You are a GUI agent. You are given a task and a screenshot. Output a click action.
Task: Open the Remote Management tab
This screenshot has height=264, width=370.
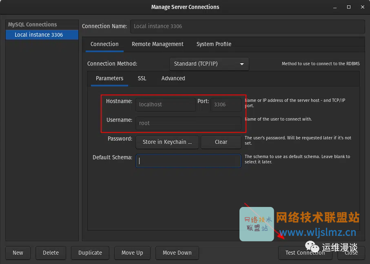tap(157, 44)
